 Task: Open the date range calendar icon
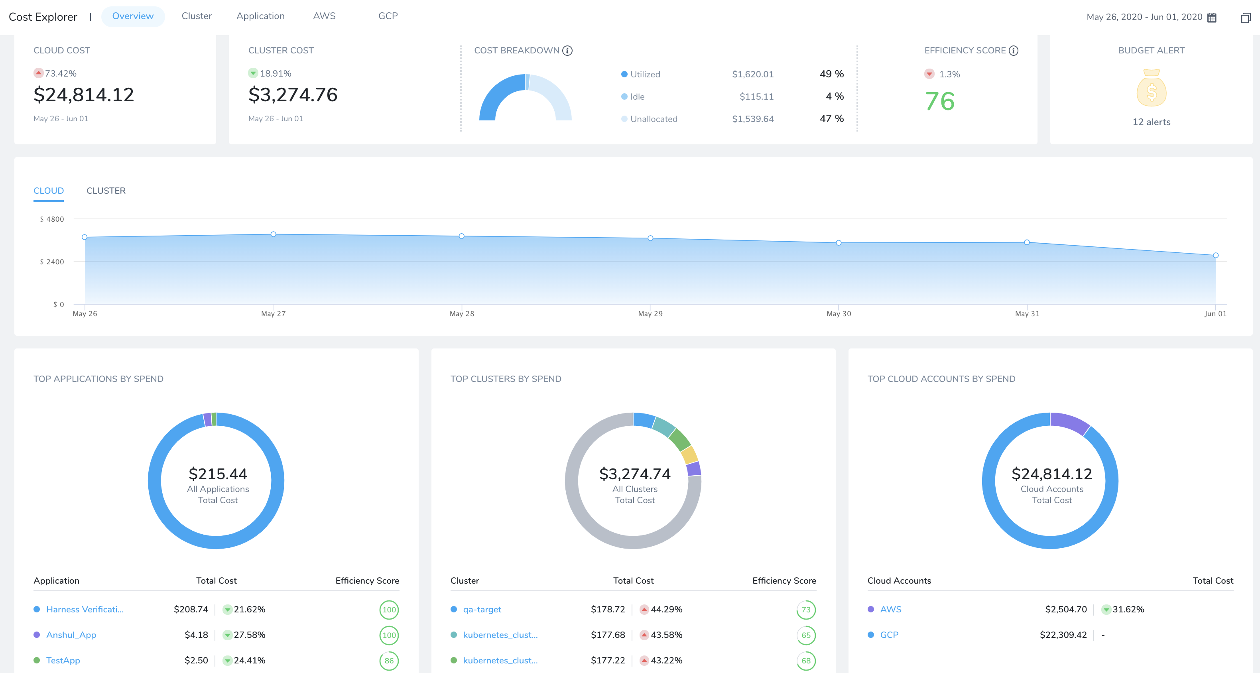(x=1212, y=18)
